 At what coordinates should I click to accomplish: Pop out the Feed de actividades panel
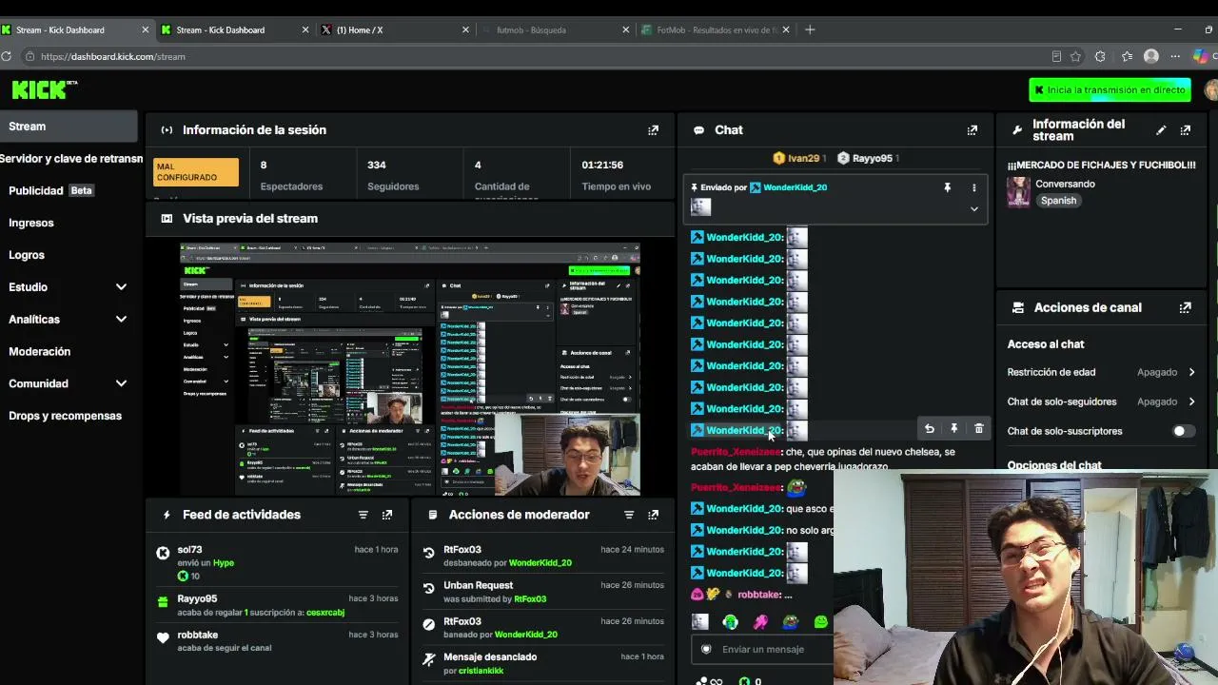(386, 515)
